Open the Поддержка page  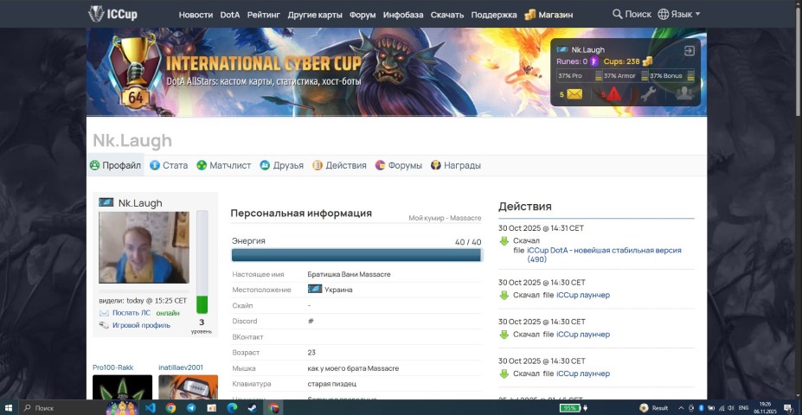pos(494,15)
